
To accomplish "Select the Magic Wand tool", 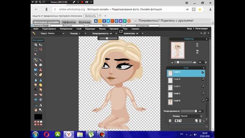I will click(36, 54).
